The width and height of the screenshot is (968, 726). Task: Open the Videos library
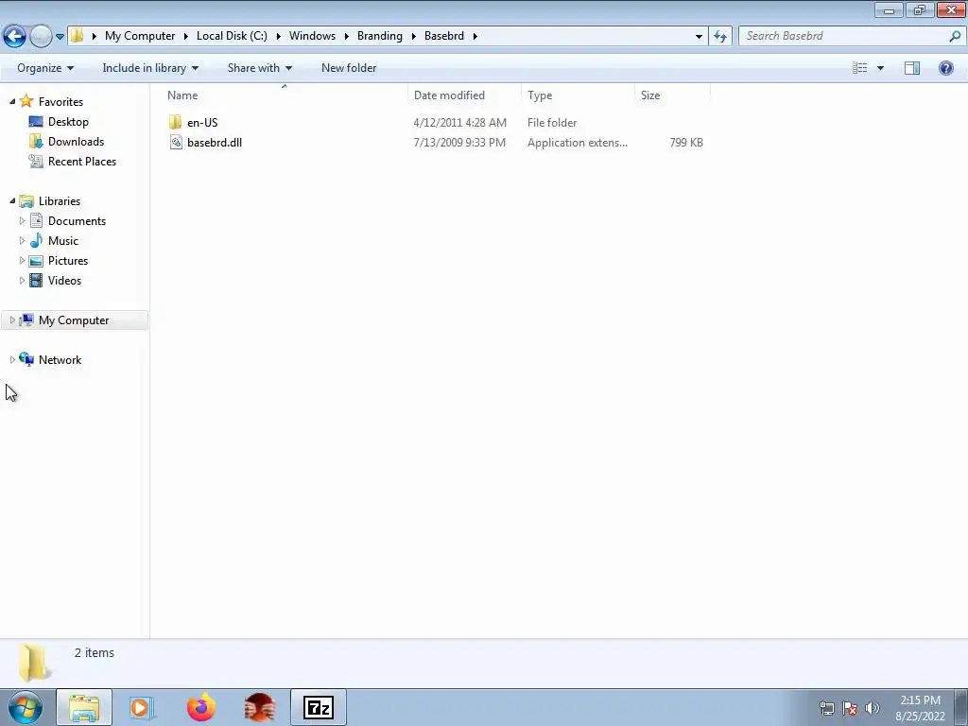pyautogui.click(x=64, y=280)
